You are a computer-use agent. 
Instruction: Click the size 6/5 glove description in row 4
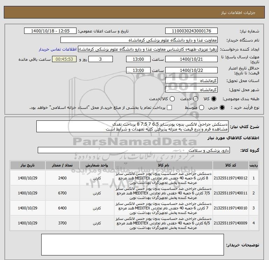[x=163, y=223]
